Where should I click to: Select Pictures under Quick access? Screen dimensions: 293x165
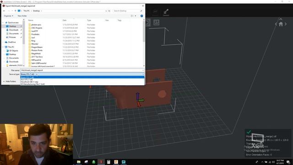point(12,37)
